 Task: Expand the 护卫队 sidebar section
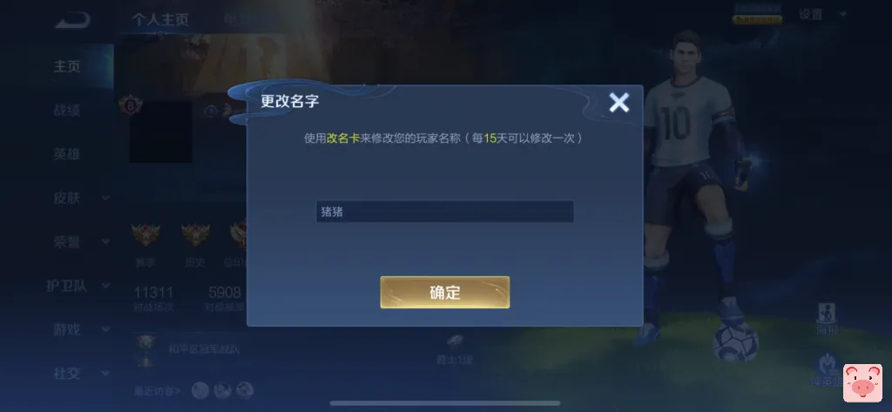click(x=77, y=286)
